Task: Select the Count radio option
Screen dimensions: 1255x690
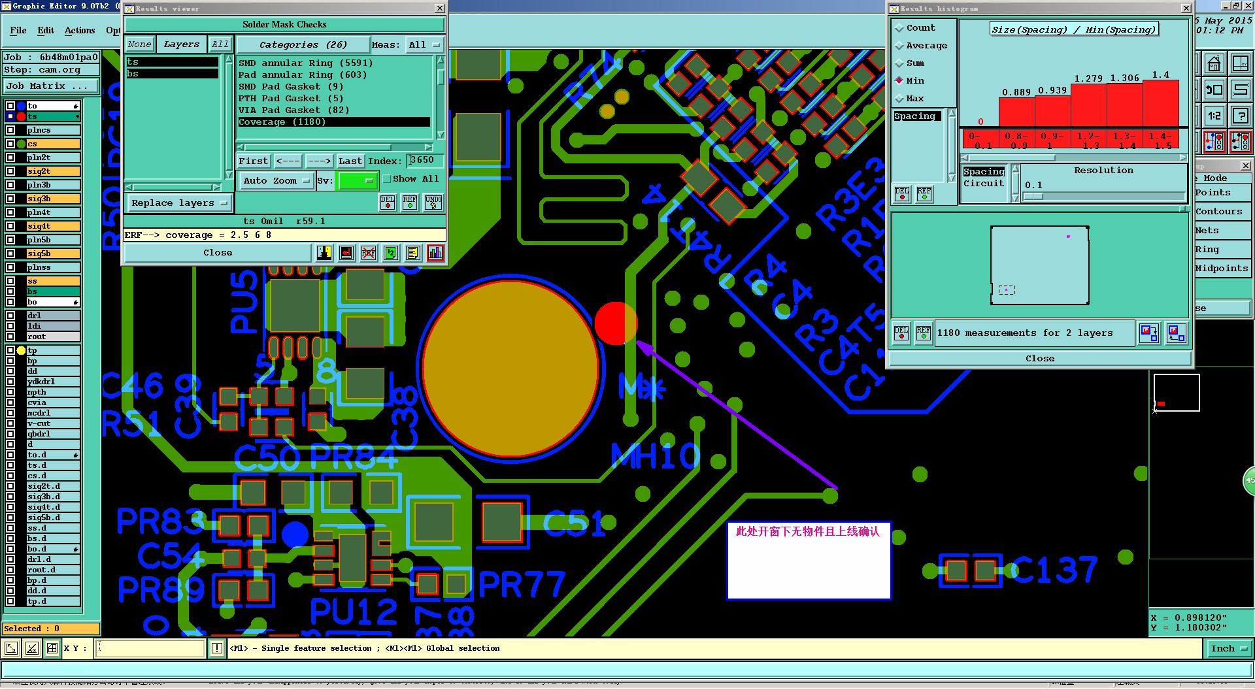Action: [899, 28]
